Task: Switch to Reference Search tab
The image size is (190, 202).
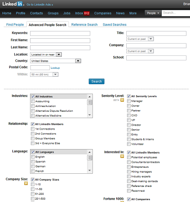Action: (x=84, y=25)
